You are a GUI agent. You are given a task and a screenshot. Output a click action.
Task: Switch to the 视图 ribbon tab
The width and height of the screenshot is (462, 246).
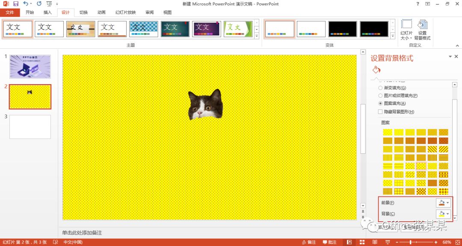[x=167, y=12]
